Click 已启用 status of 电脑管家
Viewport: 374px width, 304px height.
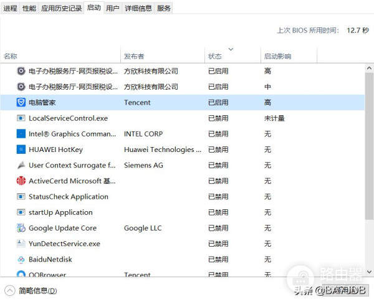pos(218,103)
